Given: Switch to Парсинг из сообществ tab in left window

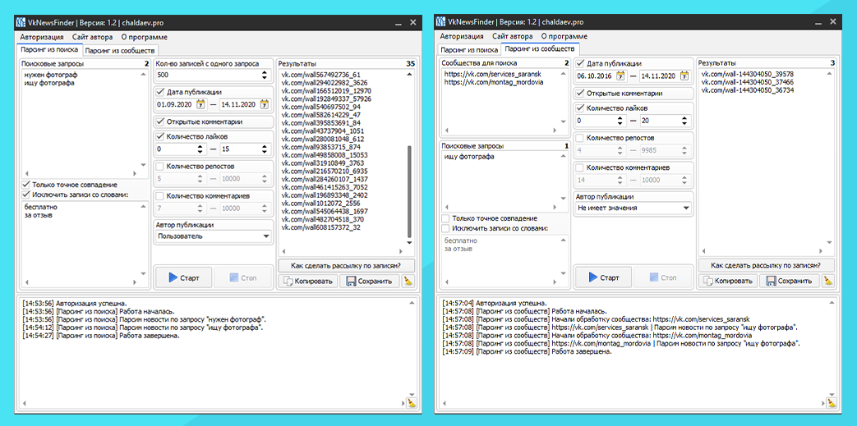Looking at the screenshot, I should (119, 51).
